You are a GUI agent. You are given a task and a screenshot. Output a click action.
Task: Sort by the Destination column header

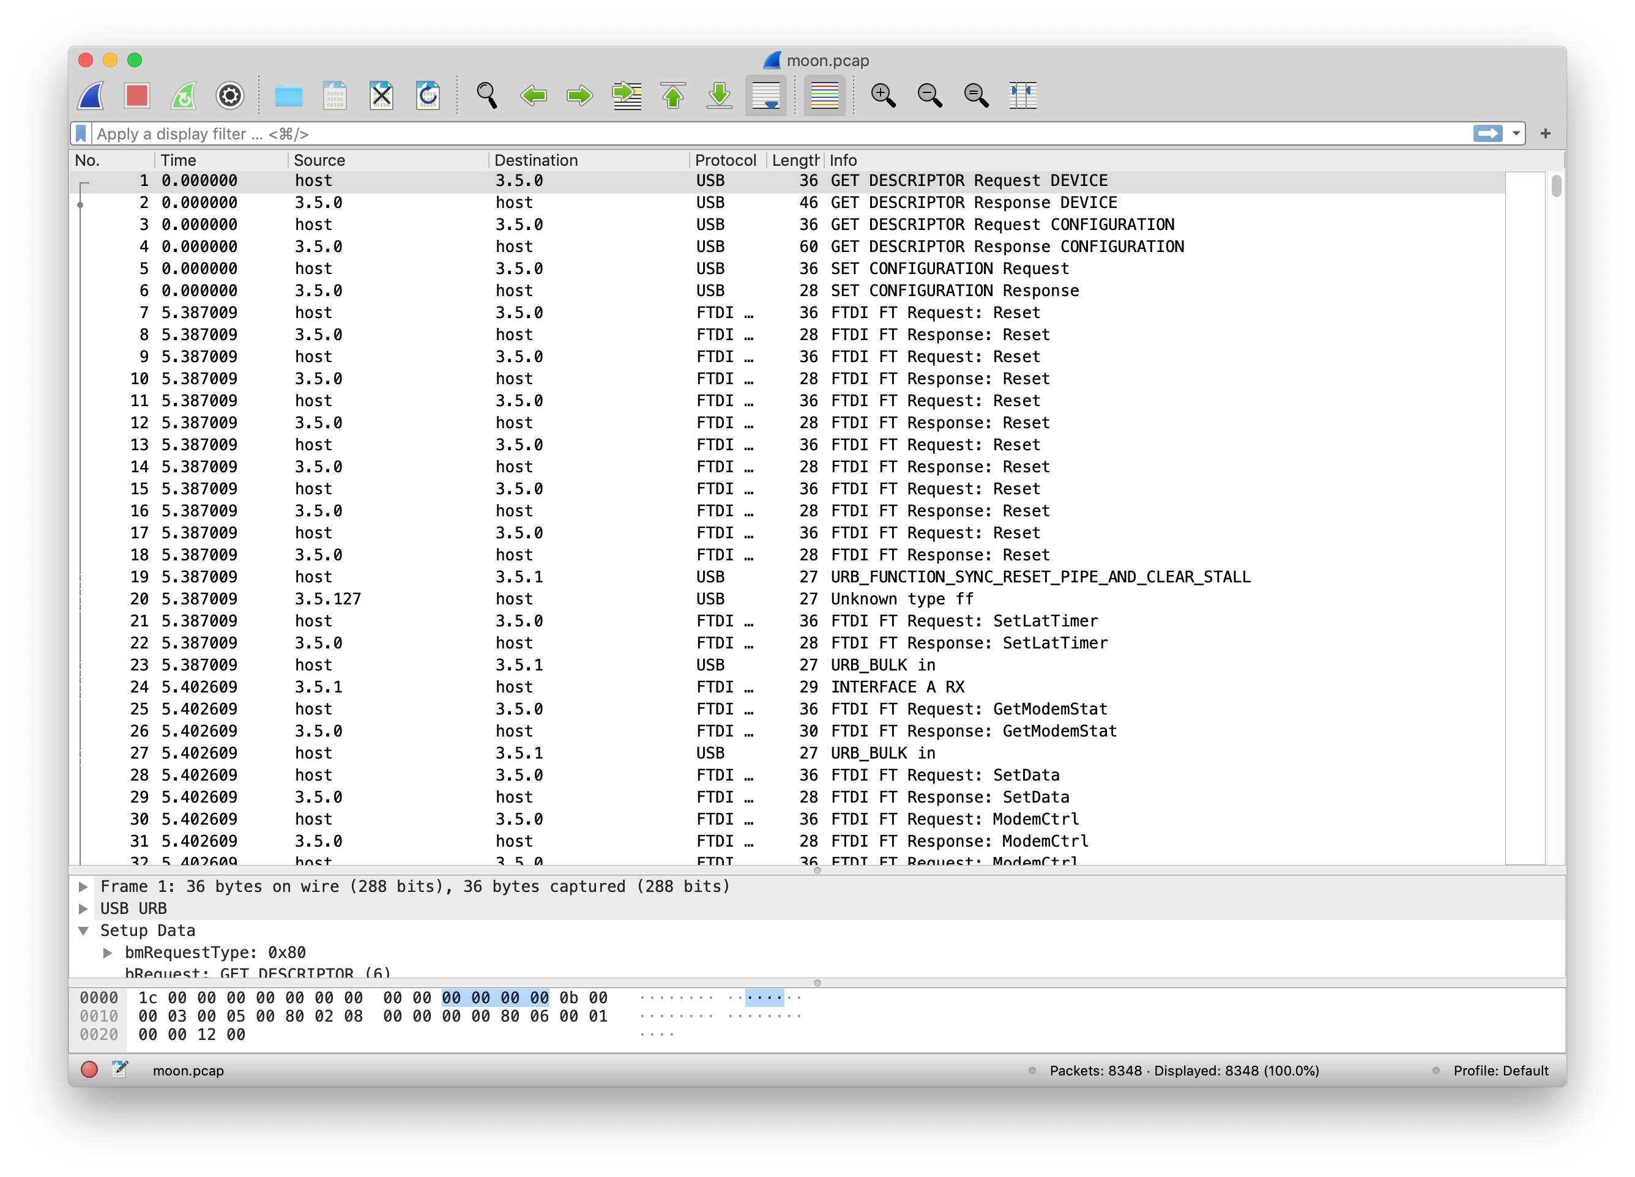(x=588, y=160)
